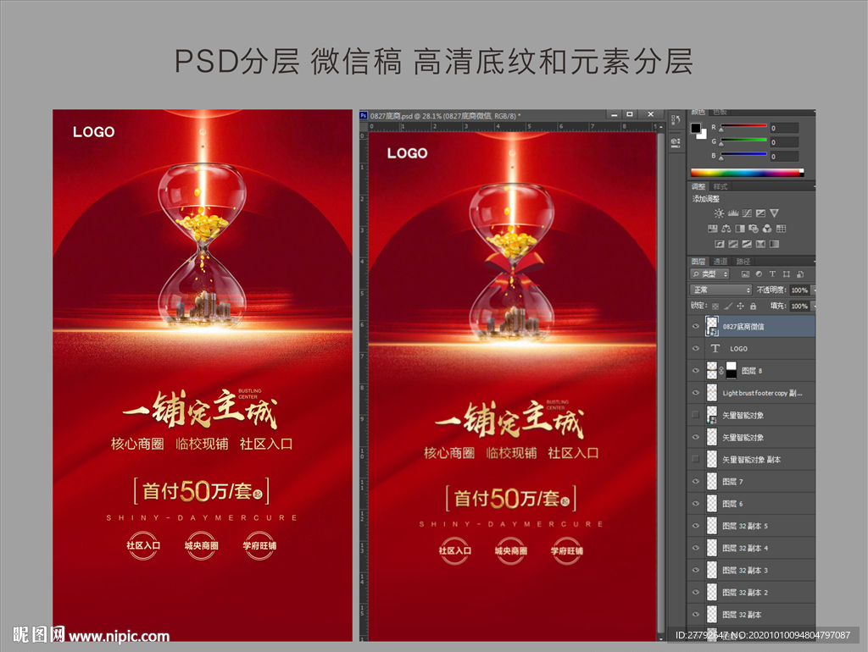Hide layer 图层 7

pyautogui.click(x=696, y=481)
